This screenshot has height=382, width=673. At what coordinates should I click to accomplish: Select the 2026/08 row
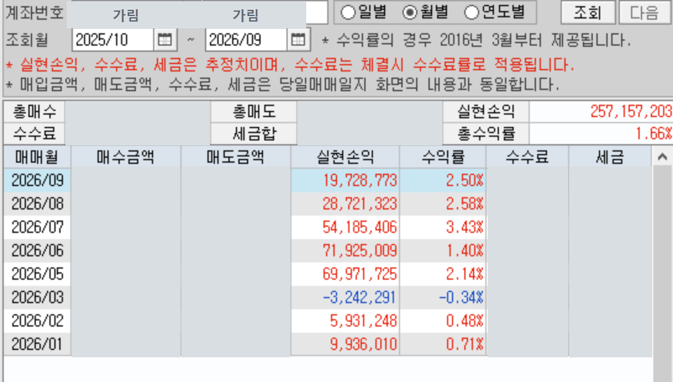(x=328, y=204)
